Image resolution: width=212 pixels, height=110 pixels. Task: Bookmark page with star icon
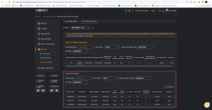pos(194,2)
